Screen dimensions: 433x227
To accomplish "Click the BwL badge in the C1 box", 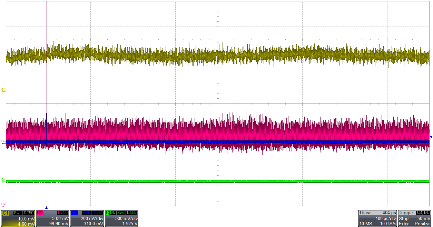I will [x=18, y=213].
